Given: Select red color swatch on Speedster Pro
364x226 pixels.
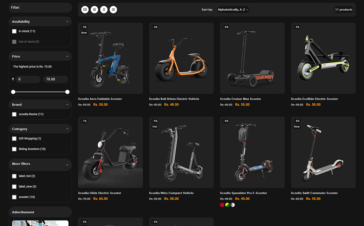Looking at the screenshot, I should tap(222, 205).
